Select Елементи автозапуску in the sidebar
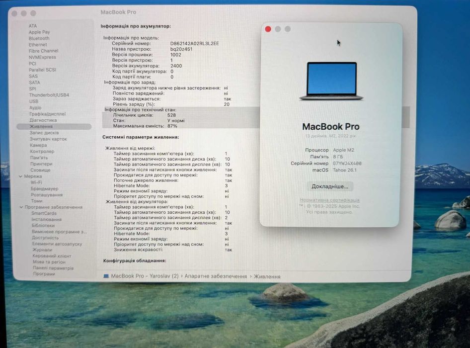 (x=57, y=244)
